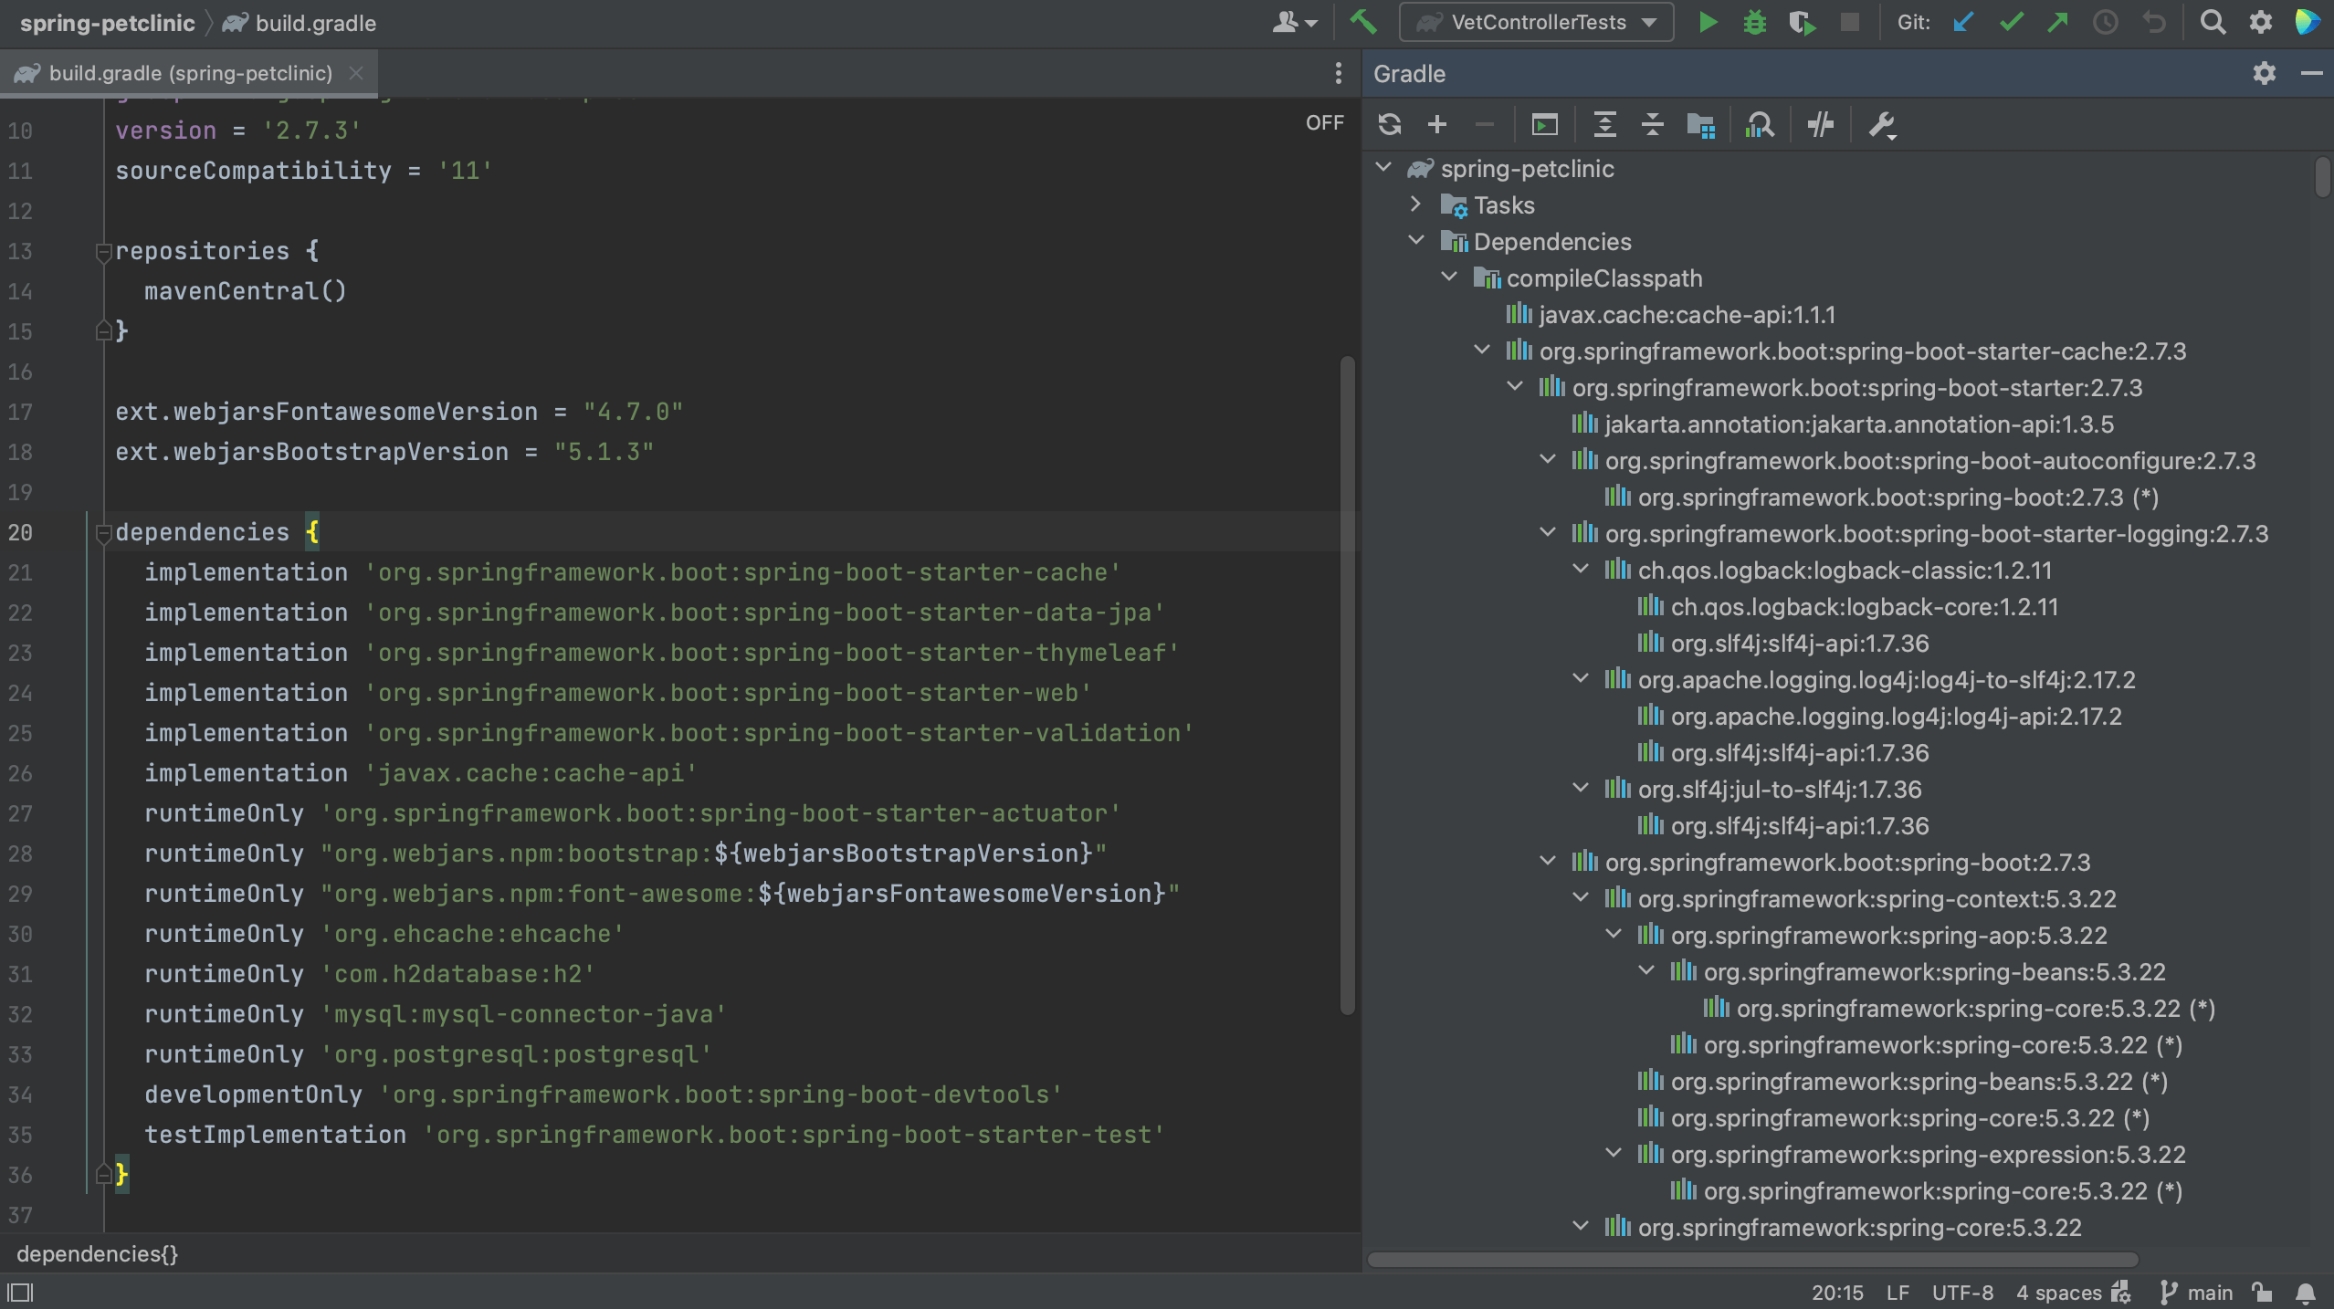Click the Gradle panel horizontal scrollbar
Viewport: 2334px width, 1309px height.
point(1753,1260)
